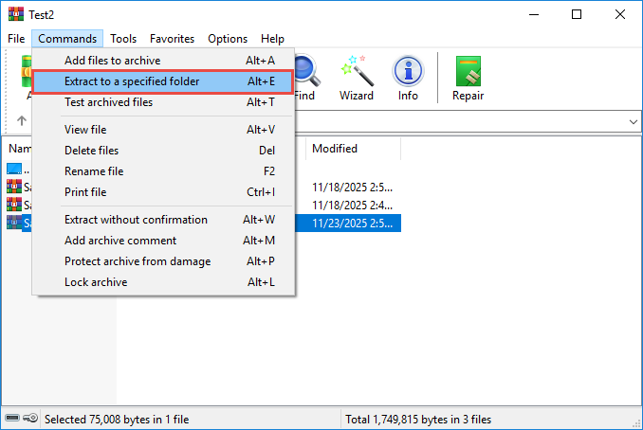Screen dimensions: 643x430
Task: Close the Commands menu
Action: pos(67,39)
